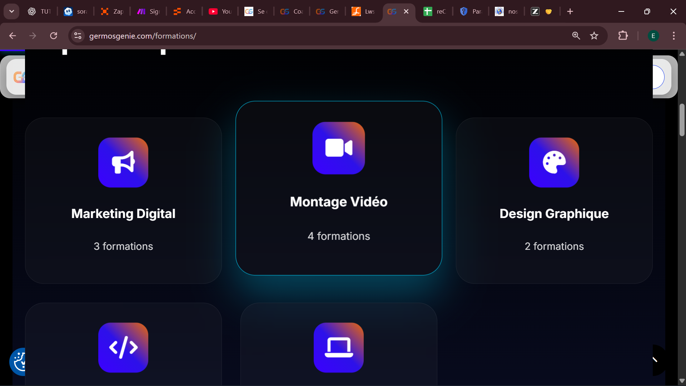The image size is (686, 386).
Task: Open the 4 formations Montage Vidéo link
Action: click(339, 236)
